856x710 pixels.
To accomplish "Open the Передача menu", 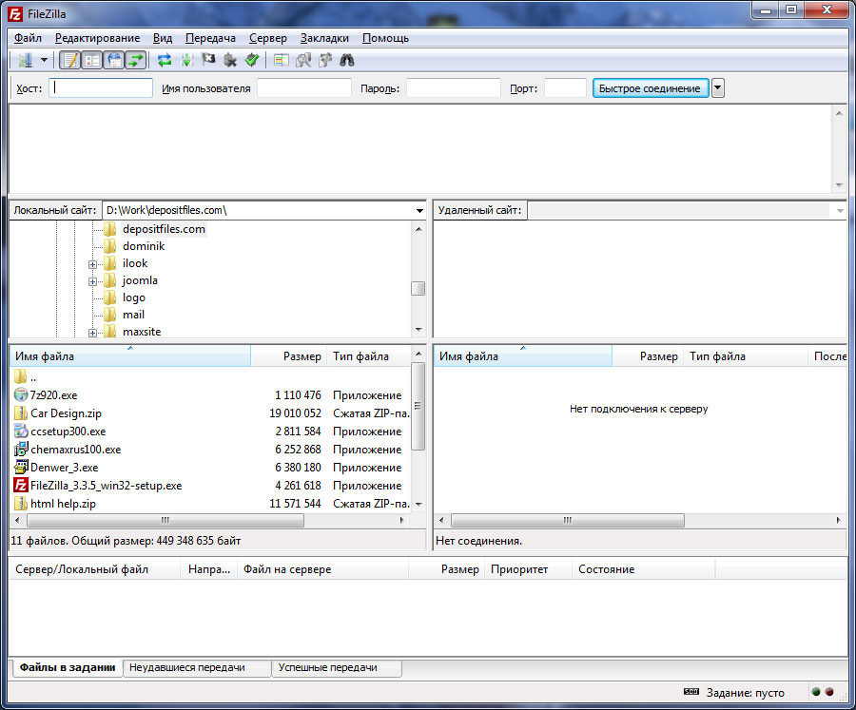I will (x=211, y=38).
